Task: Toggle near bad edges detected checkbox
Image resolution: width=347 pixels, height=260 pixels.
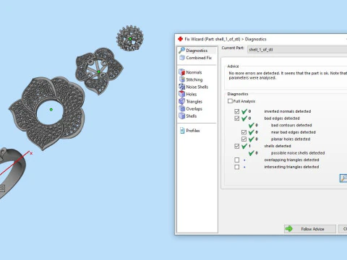Action: [x=244, y=132]
